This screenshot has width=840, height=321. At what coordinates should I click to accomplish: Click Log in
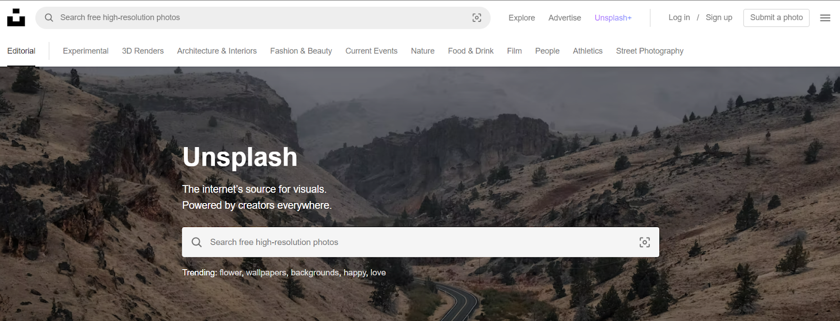[x=679, y=17]
